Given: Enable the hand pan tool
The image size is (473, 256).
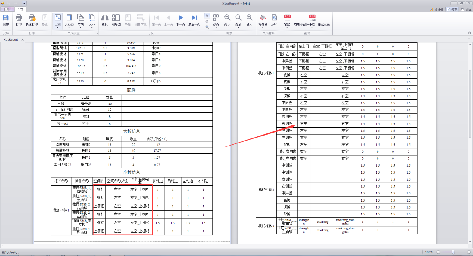Looking at the screenshot, I should tap(207, 21).
